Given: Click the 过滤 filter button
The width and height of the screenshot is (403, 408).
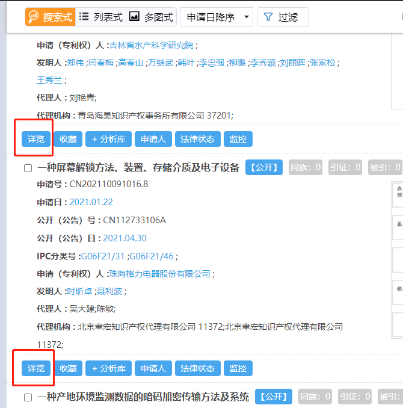Looking at the screenshot, I should coord(283,17).
